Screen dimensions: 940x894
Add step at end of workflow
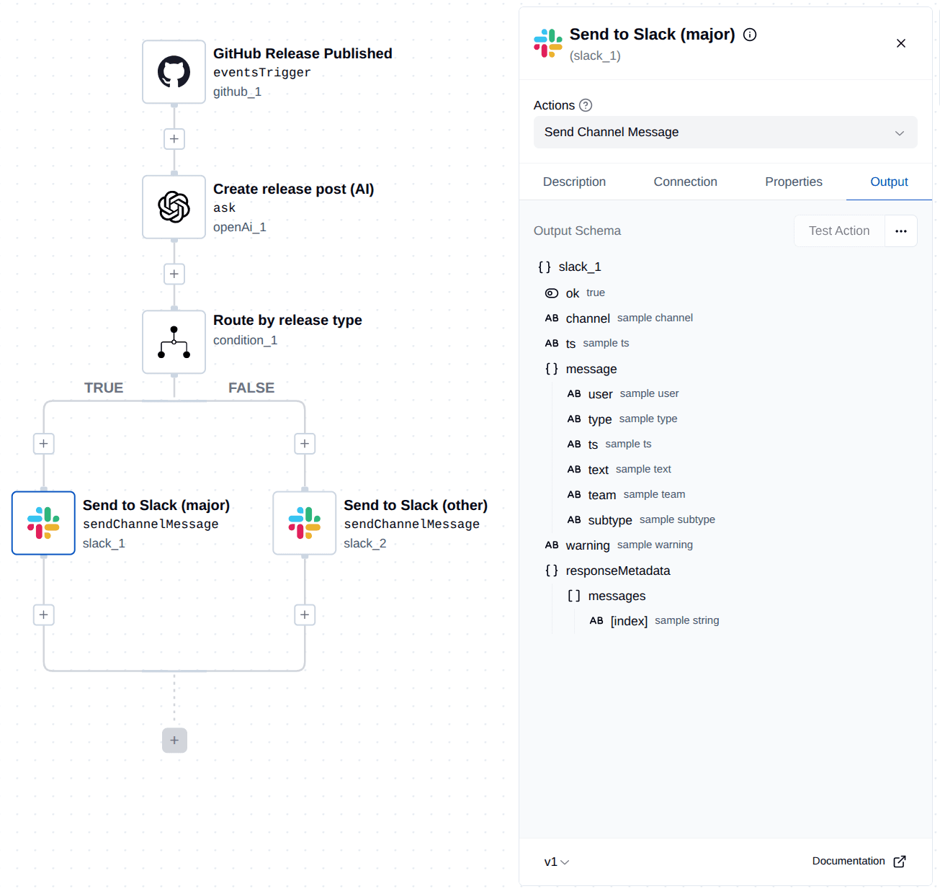tap(174, 741)
